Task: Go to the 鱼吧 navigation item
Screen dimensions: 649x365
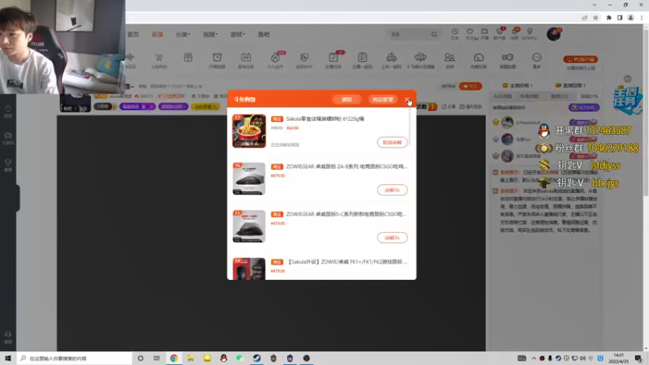Action: coord(264,34)
